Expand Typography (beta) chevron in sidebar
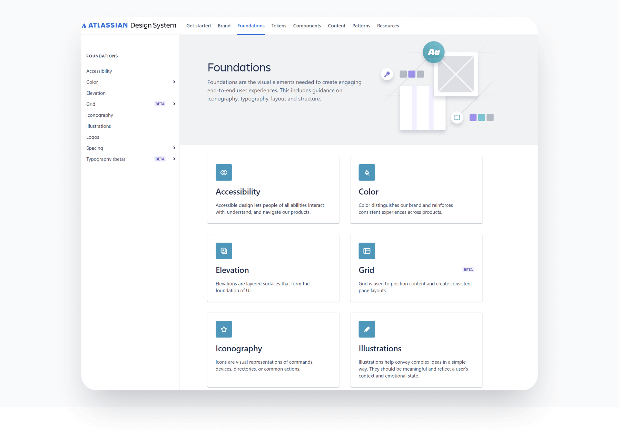The height and width of the screenshot is (439, 619). point(174,159)
